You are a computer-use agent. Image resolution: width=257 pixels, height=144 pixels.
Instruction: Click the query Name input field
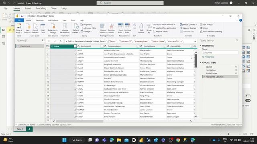coord(220,52)
